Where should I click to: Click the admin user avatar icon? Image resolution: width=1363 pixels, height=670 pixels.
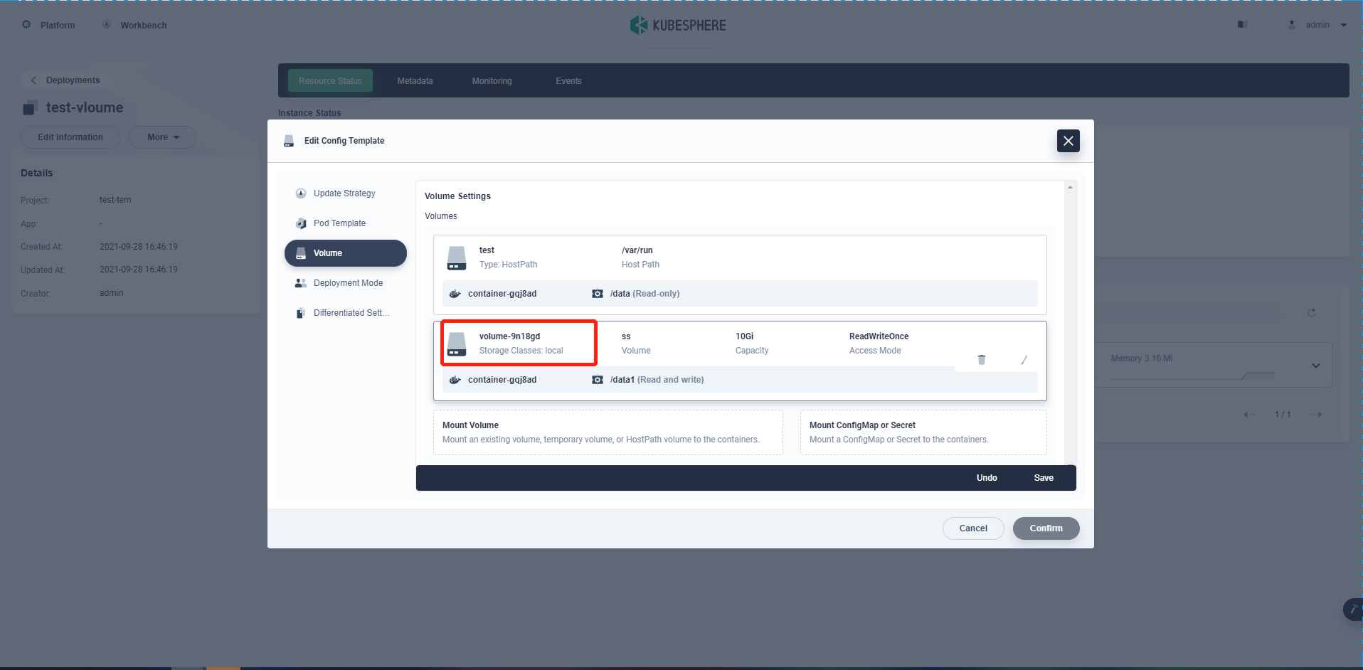pos(1291,23)
